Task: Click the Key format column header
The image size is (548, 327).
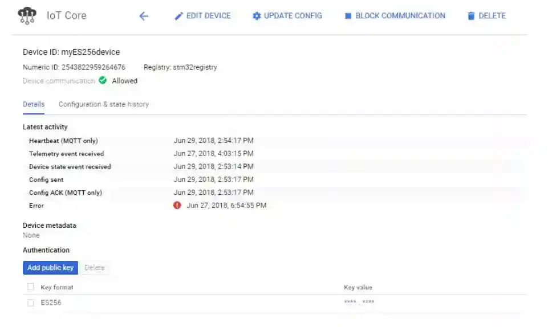Action: tap(57, 287)
